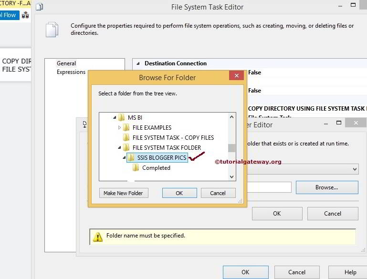Click COPY DIRECTORY USING FILE SYSTEM TASK name value
The width and height of the screenshot is (367, 279).
click(x=307, y=109)
